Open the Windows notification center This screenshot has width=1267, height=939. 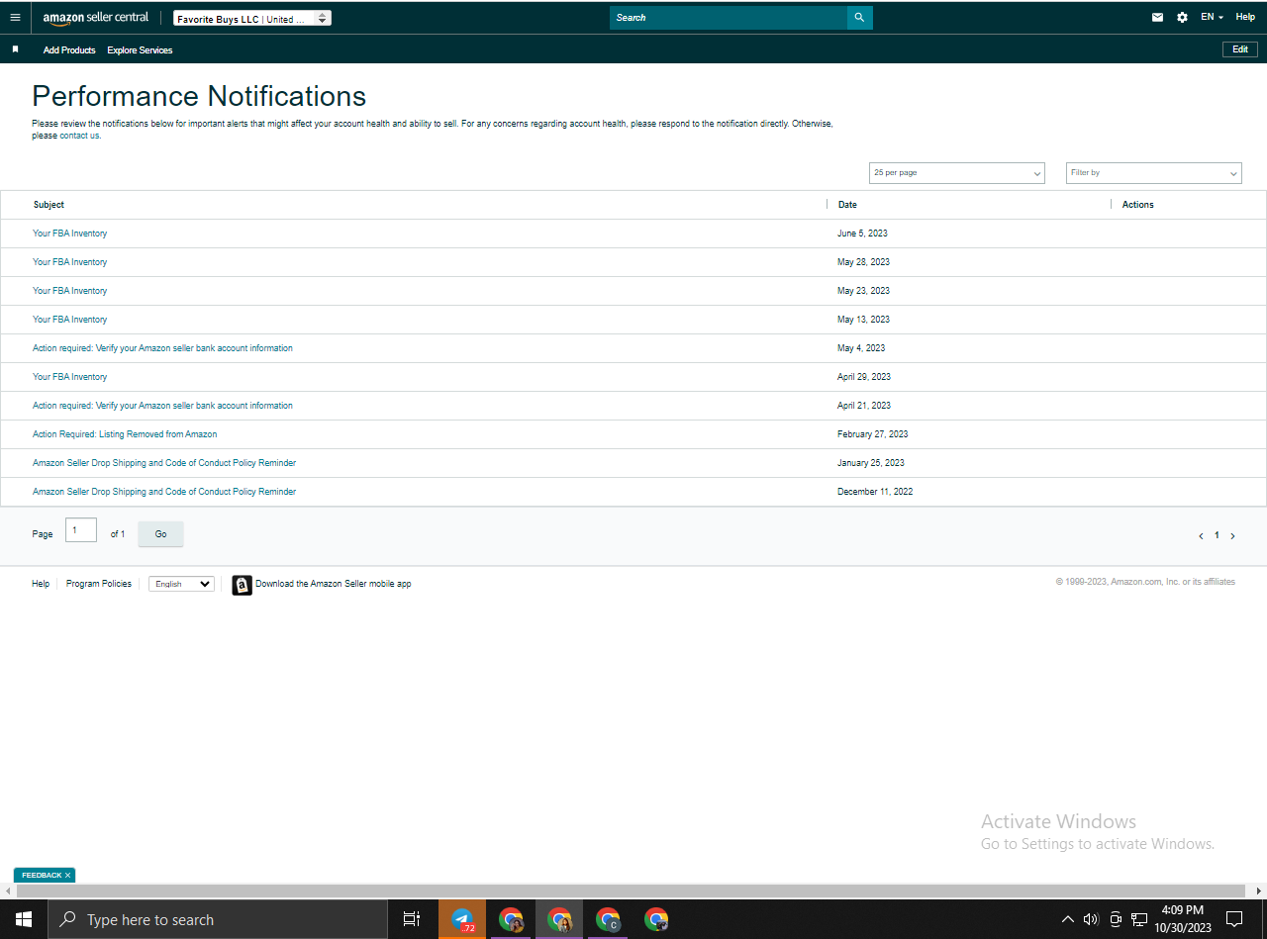tap(1234, 919)
